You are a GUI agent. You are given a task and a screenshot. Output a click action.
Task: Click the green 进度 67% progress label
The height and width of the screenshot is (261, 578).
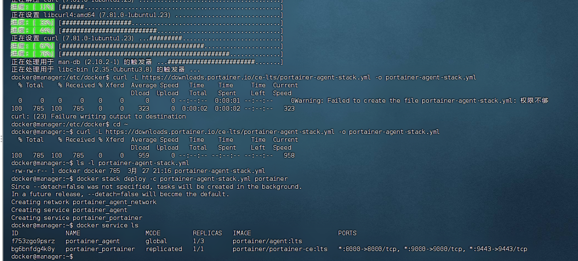(x=32, y=46)
